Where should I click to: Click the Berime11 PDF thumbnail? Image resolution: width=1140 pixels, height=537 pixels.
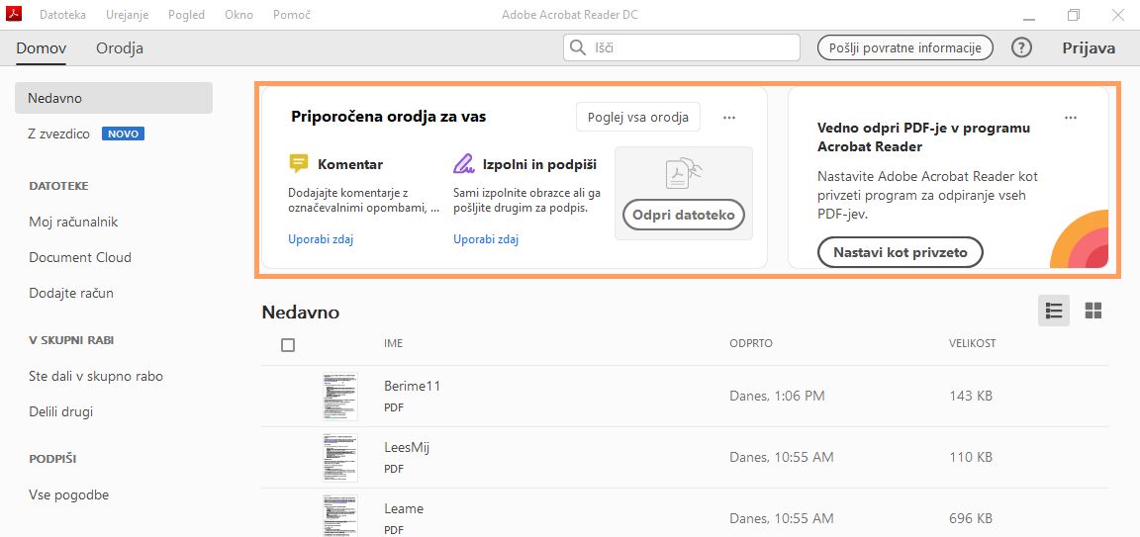340,396
